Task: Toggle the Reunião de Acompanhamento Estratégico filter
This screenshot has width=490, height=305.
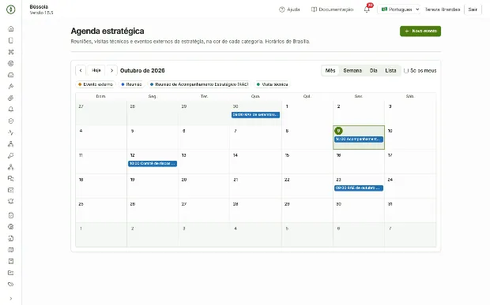Action: (x=199, y=84)
